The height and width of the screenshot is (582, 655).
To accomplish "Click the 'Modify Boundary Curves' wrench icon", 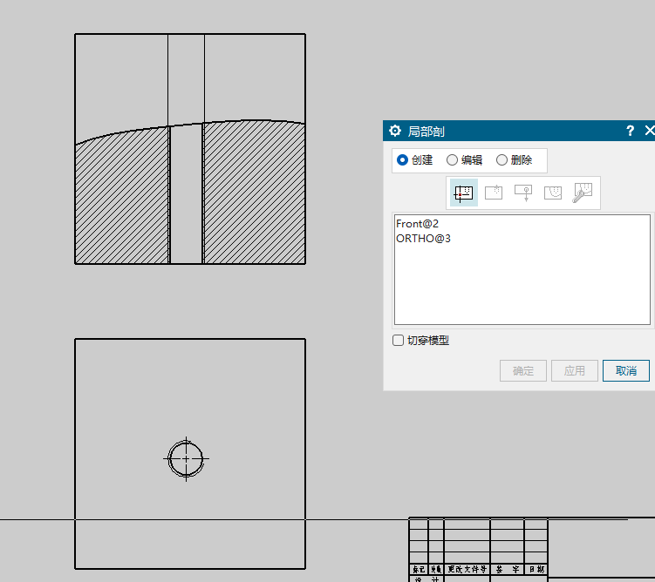I will click(x=583, y=193).
